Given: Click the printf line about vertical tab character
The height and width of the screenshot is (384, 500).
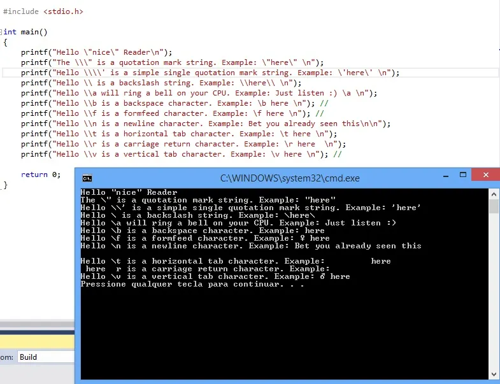Looking at the screenshot, I should click(x=181, y=154).
